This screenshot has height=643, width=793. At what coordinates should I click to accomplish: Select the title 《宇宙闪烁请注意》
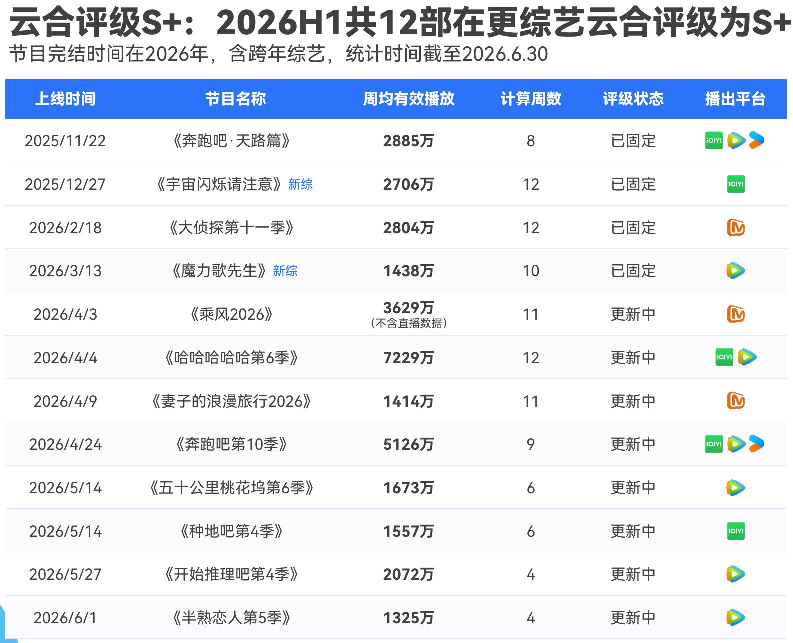[x=219, y=184]
